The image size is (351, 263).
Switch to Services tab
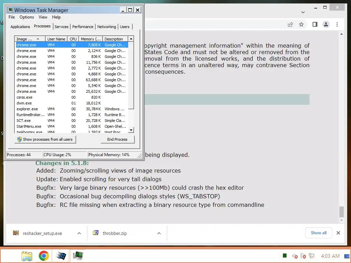[x=61, y=27]
